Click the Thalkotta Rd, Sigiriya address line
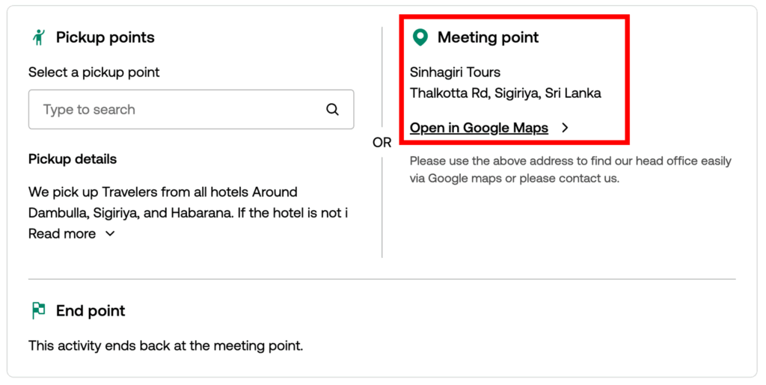 (505, 93)
